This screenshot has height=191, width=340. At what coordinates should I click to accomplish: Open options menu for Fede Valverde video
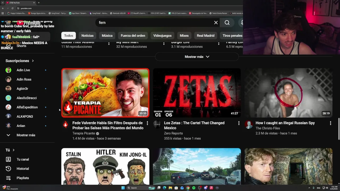coord(147,123)
